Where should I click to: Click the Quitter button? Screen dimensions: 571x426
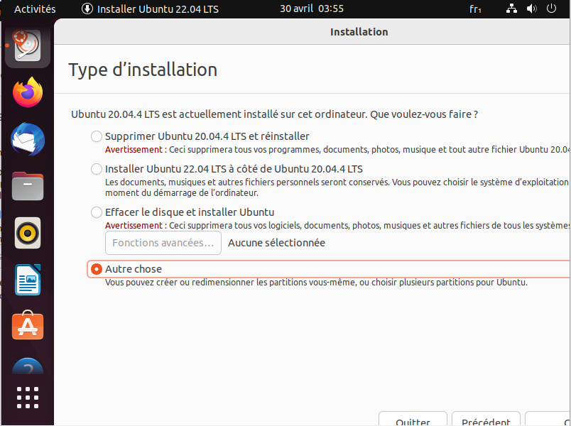tap(413, 419)
